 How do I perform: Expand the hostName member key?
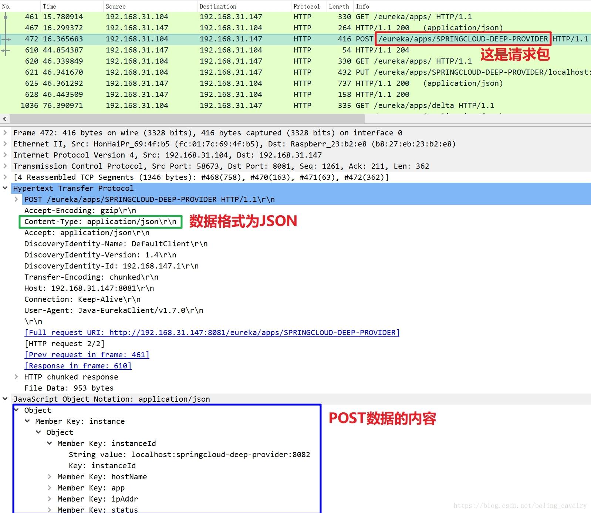point(50,476)
